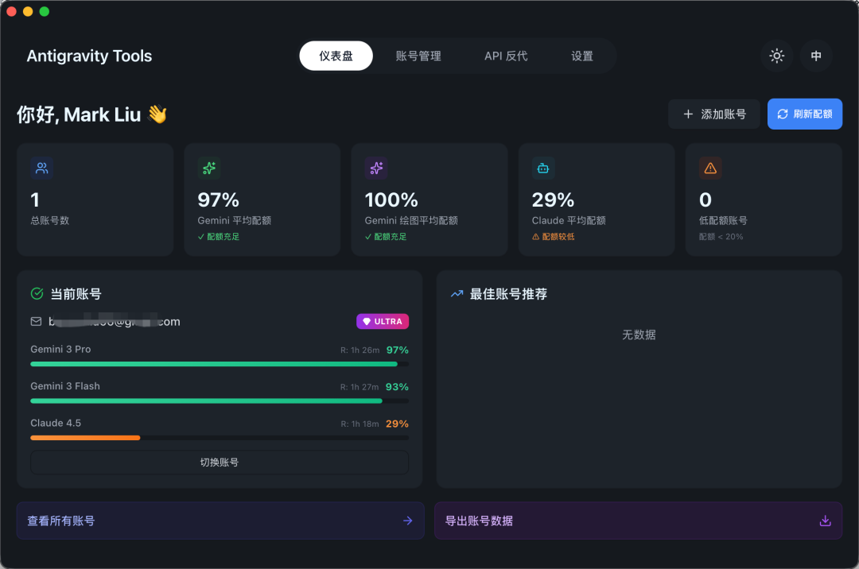Click the 添加账号 button
This screenshot has width=859, height=569.
pos(713,114)
